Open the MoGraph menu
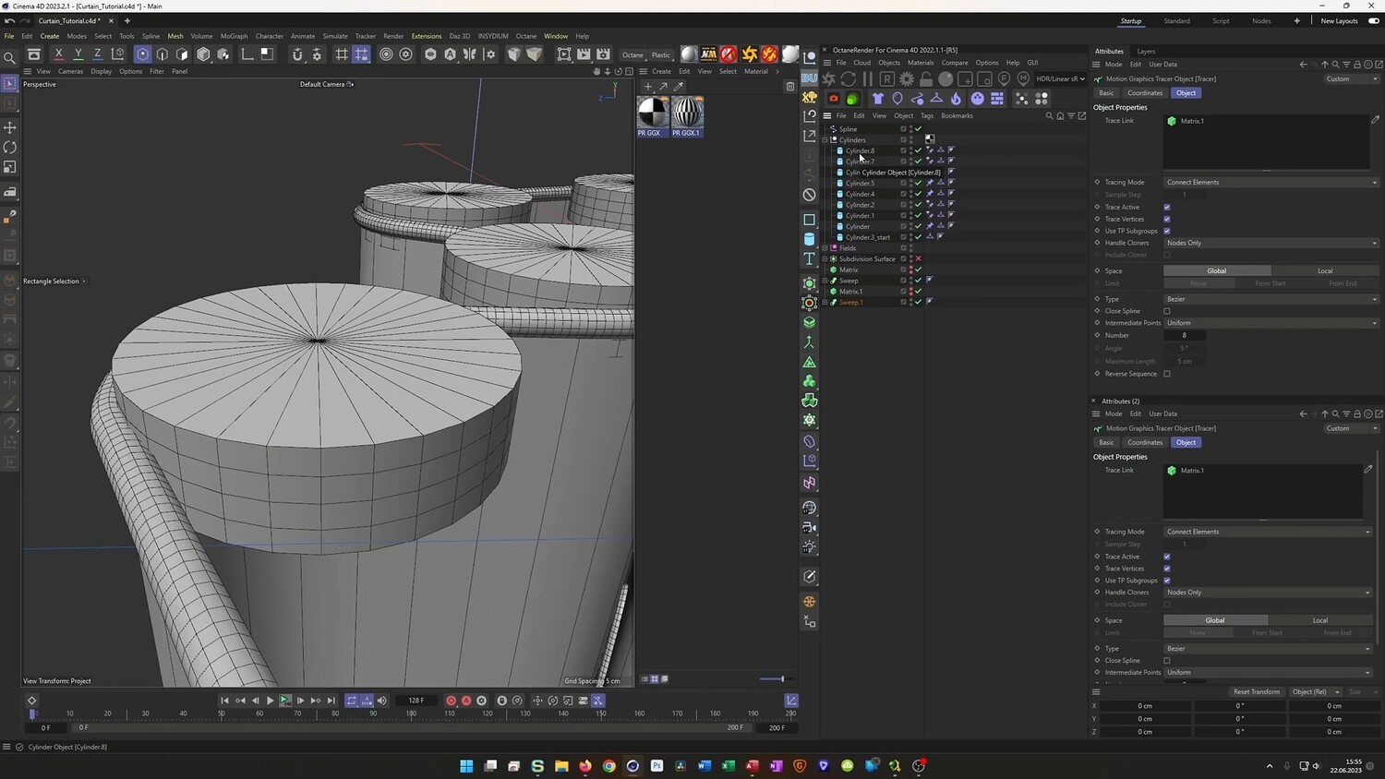Screen dimensions: 1385x779 (234, 36)
